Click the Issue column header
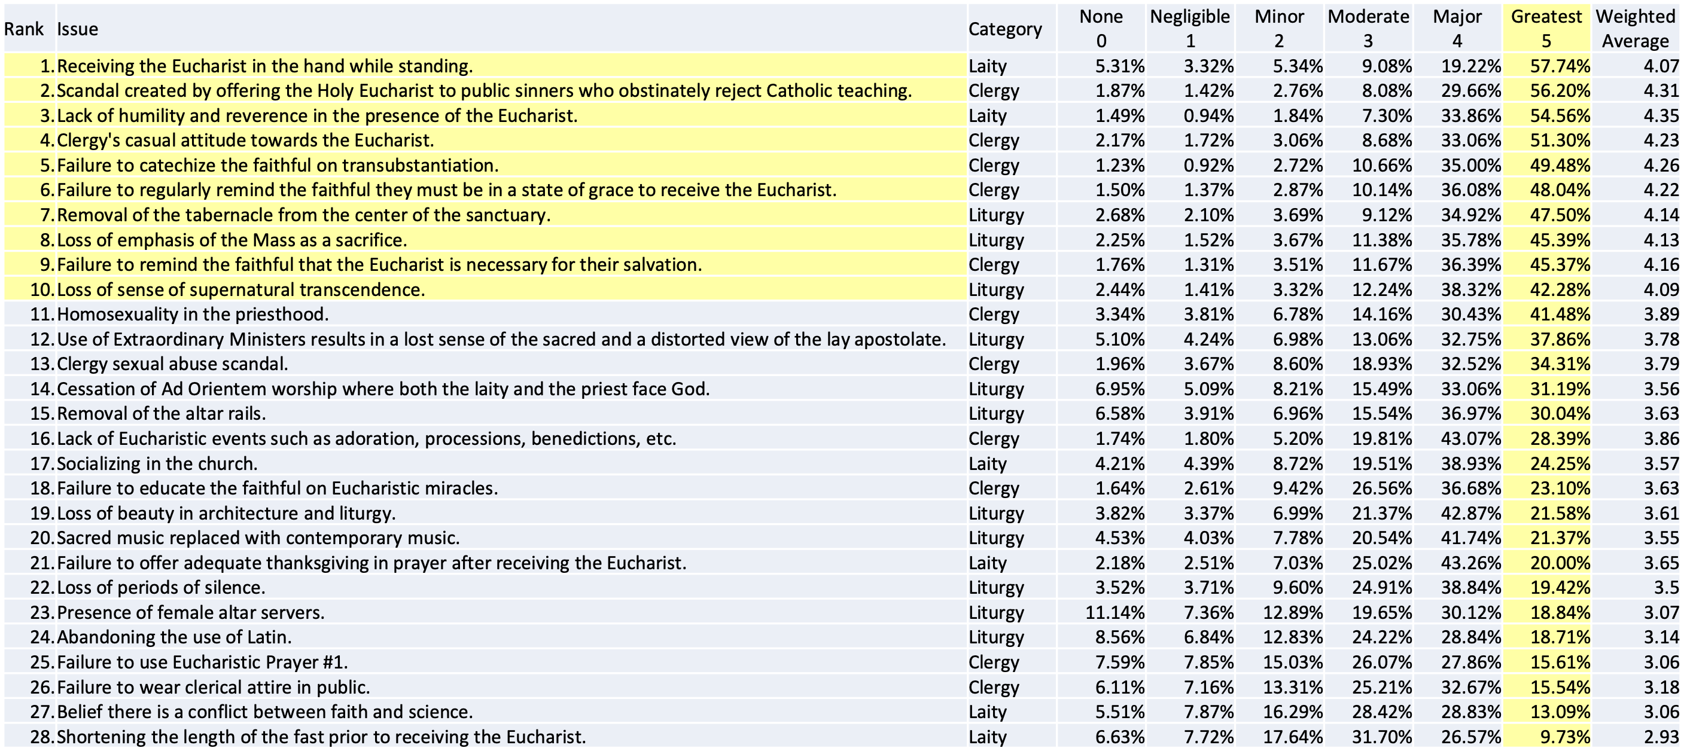 [78, 29]
